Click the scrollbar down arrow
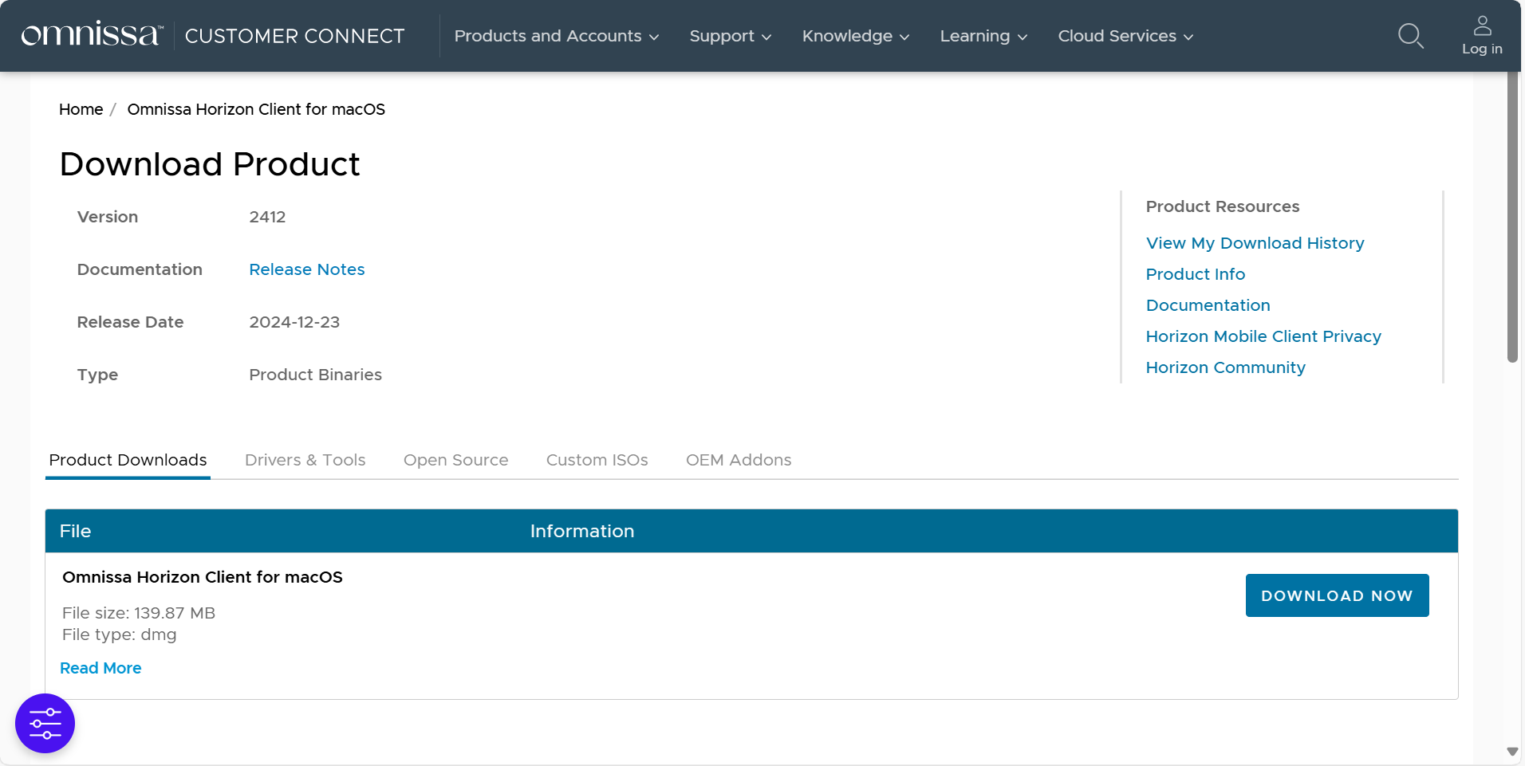The height and width of the screenshot is (766, 1525). pyautogui.click(x=1512, y=751)
